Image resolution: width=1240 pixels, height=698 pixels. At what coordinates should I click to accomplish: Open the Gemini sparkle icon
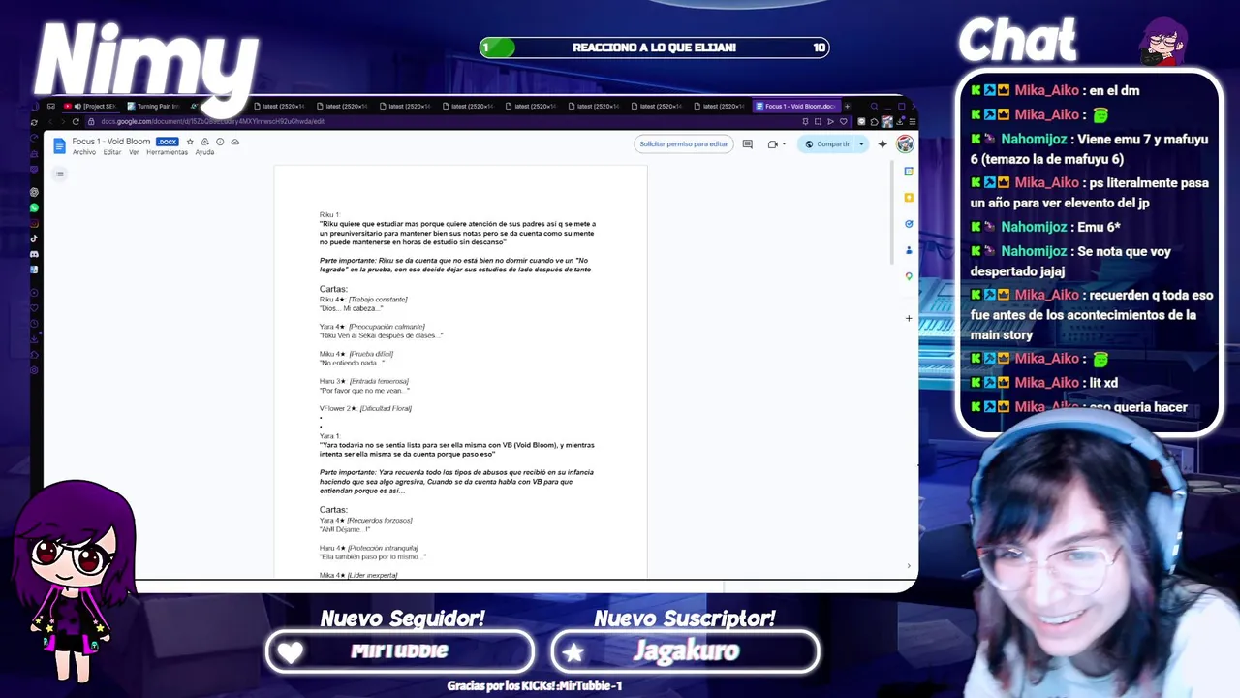[x=882, y=144]
